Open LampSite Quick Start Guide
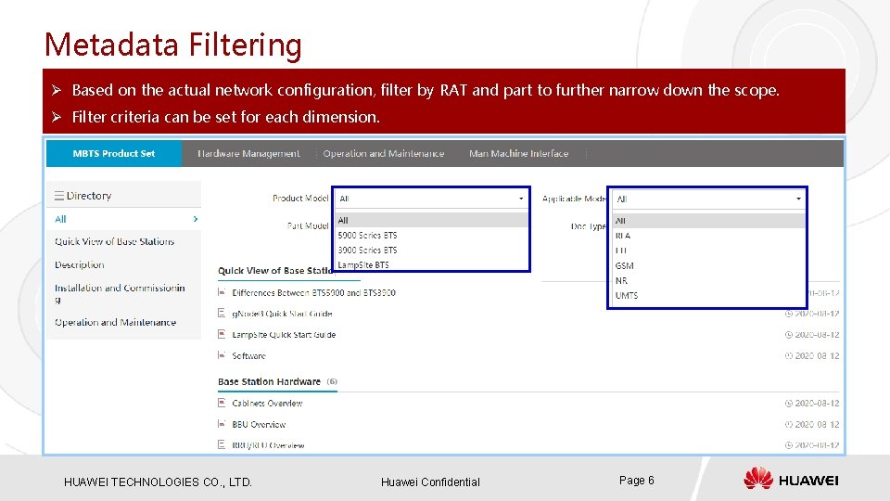Image resolution: width=890 pixels, height=501 pixels. pyautogui.click(x=284, y=335)
